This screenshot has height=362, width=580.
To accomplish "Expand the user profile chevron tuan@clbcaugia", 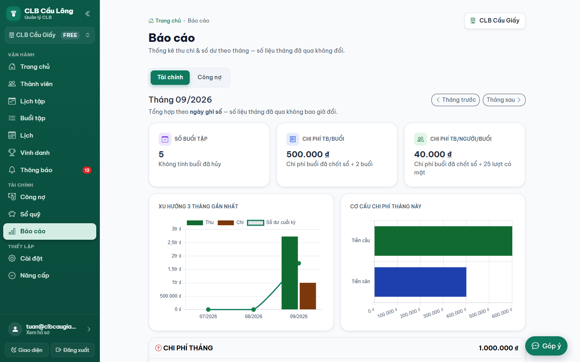I will [89, 329].
